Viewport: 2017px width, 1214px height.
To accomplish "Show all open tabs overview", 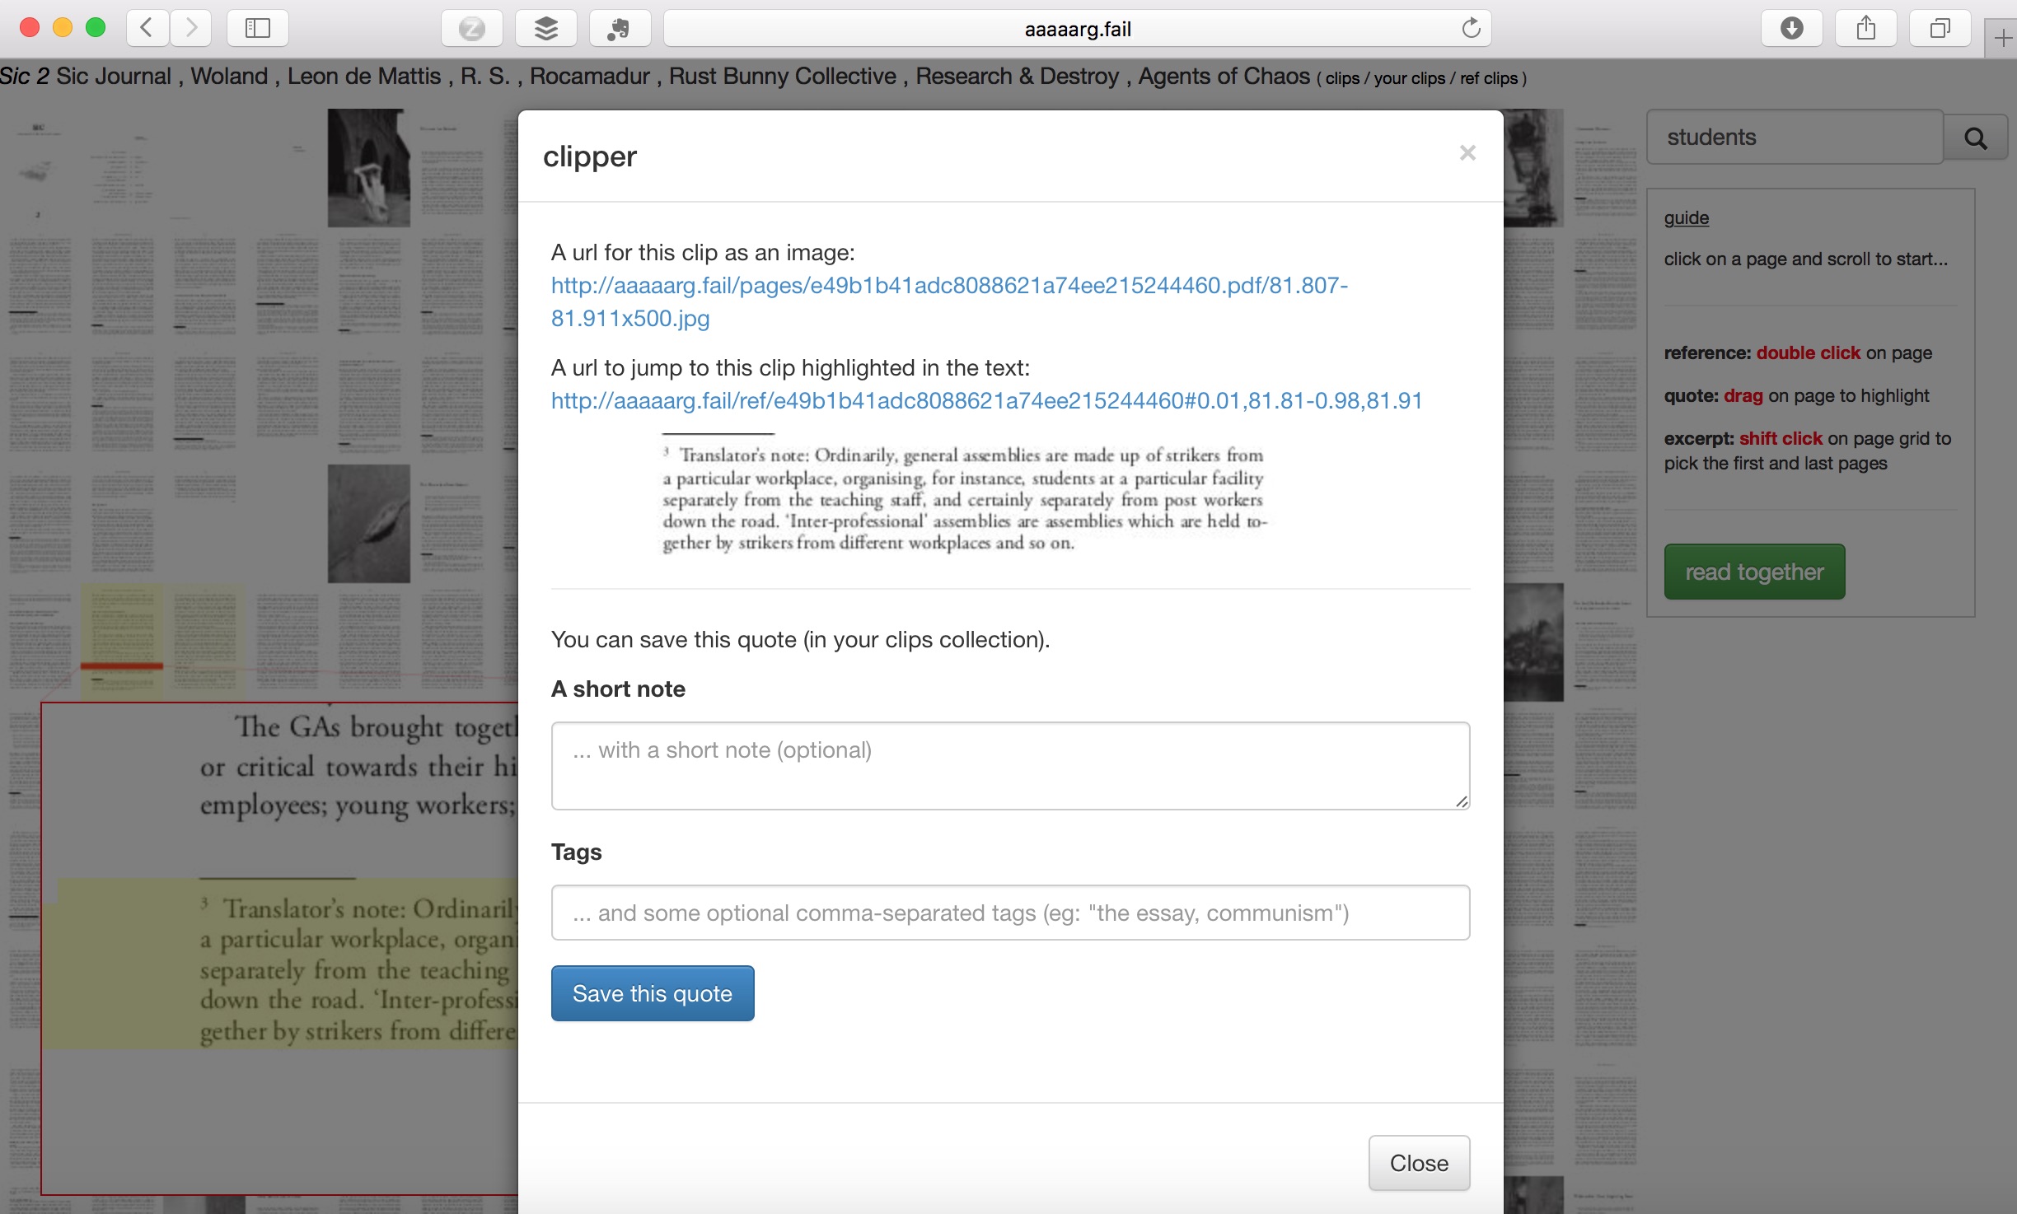I will pos(1939,27).
